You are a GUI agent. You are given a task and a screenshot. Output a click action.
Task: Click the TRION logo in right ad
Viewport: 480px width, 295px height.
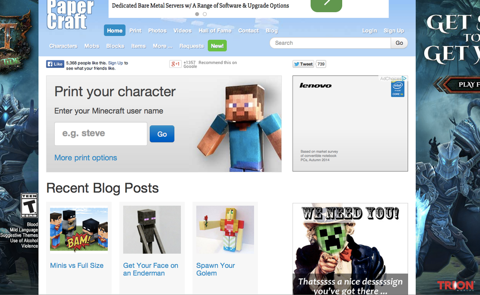pyautogui.click(x=456, y=286)
